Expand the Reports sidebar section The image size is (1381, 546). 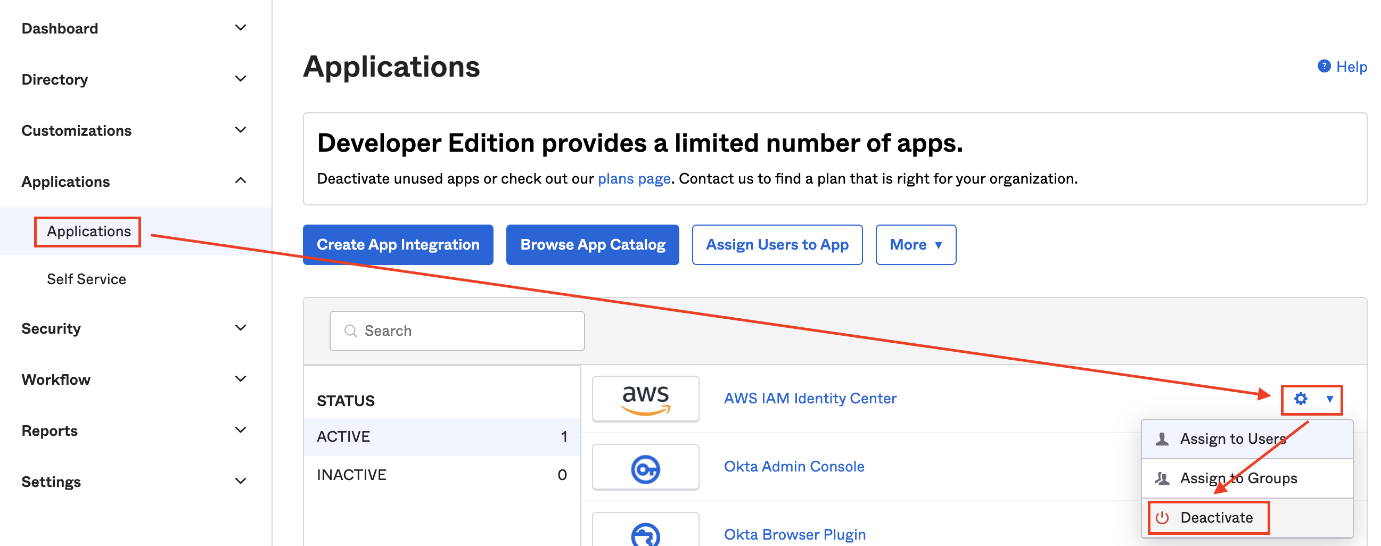[241, 430]
